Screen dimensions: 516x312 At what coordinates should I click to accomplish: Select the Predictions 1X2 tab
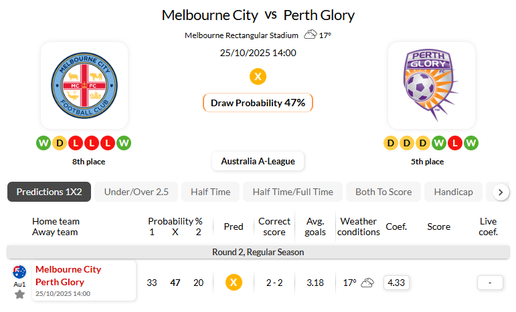[x=49, y=192]
